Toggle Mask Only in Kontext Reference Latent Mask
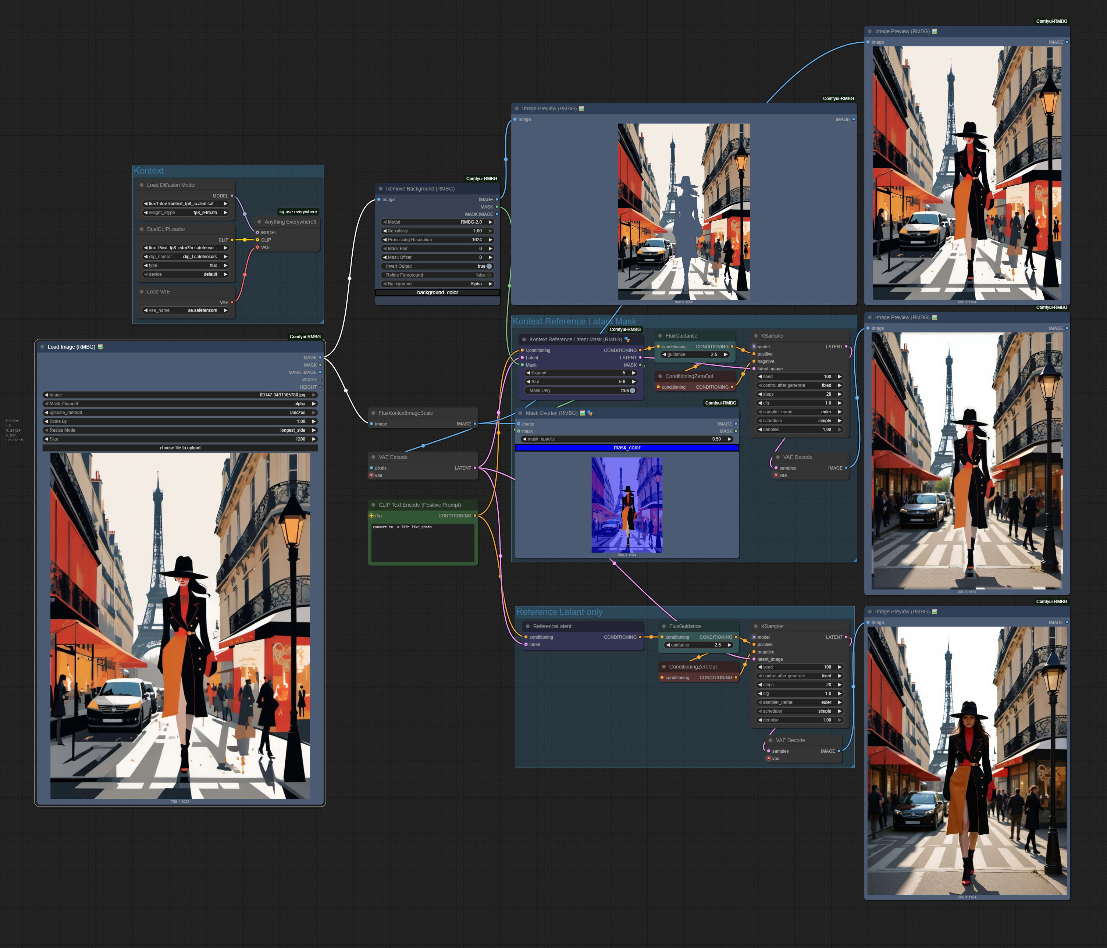The height and width of the screenshot is (948, 1107). pos(632,391)
